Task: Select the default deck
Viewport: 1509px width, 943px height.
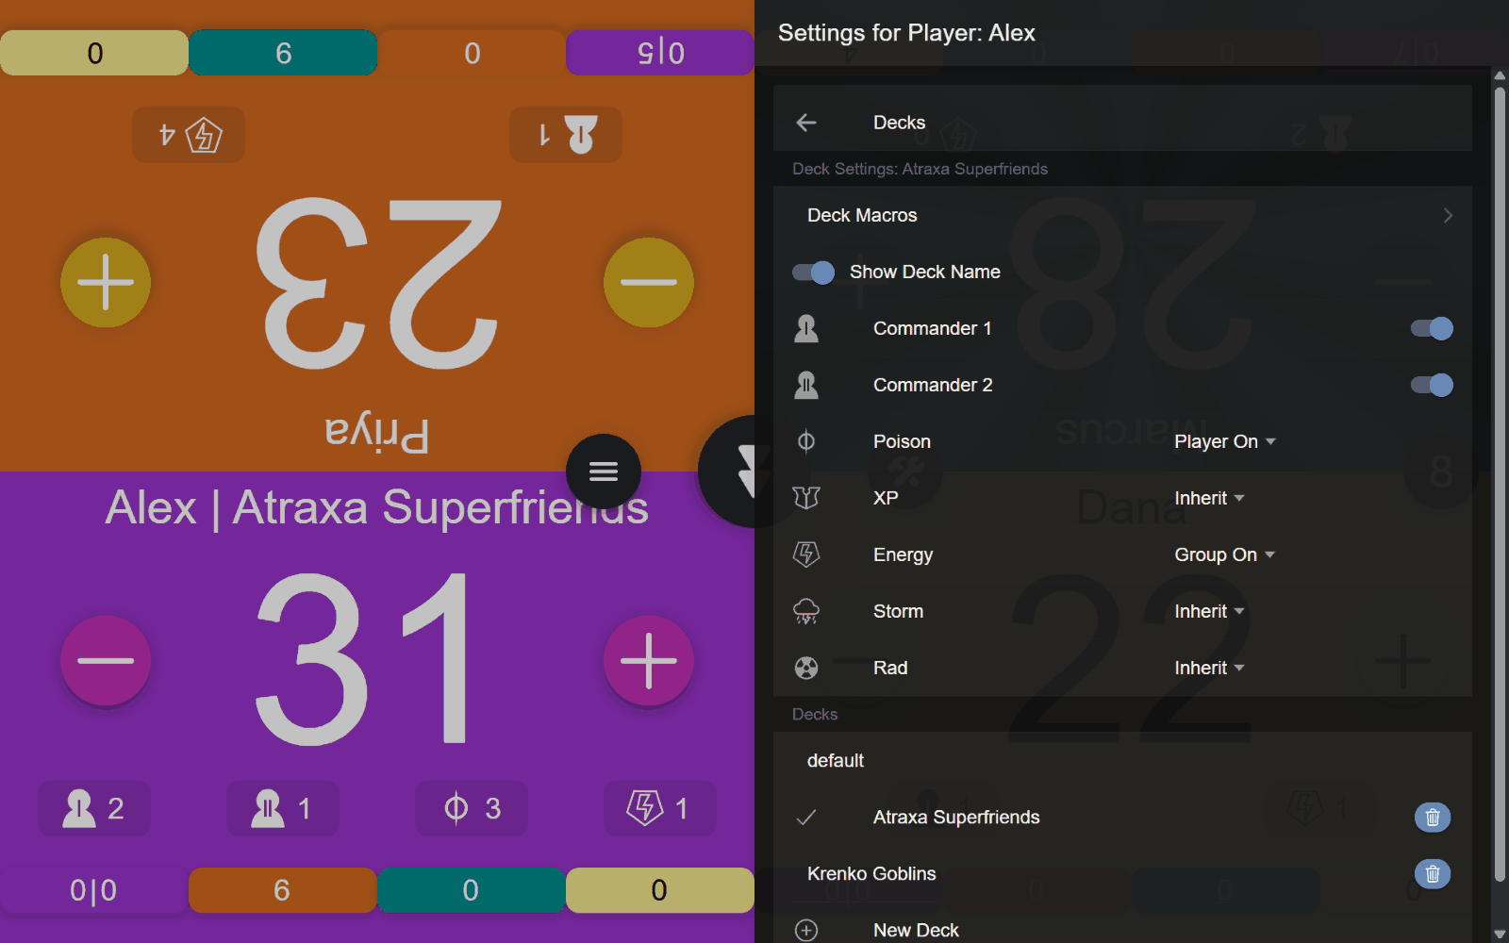Action: (x=1122, y=761)
